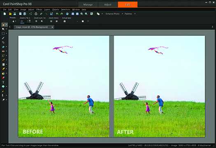Image resolution: width=216 pixels, height=148 pixels.
Task: Click the Save disk icon
Action: [20, 14]
